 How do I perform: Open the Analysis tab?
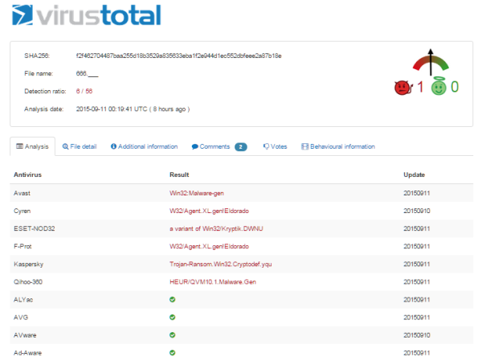click(33, 146)
